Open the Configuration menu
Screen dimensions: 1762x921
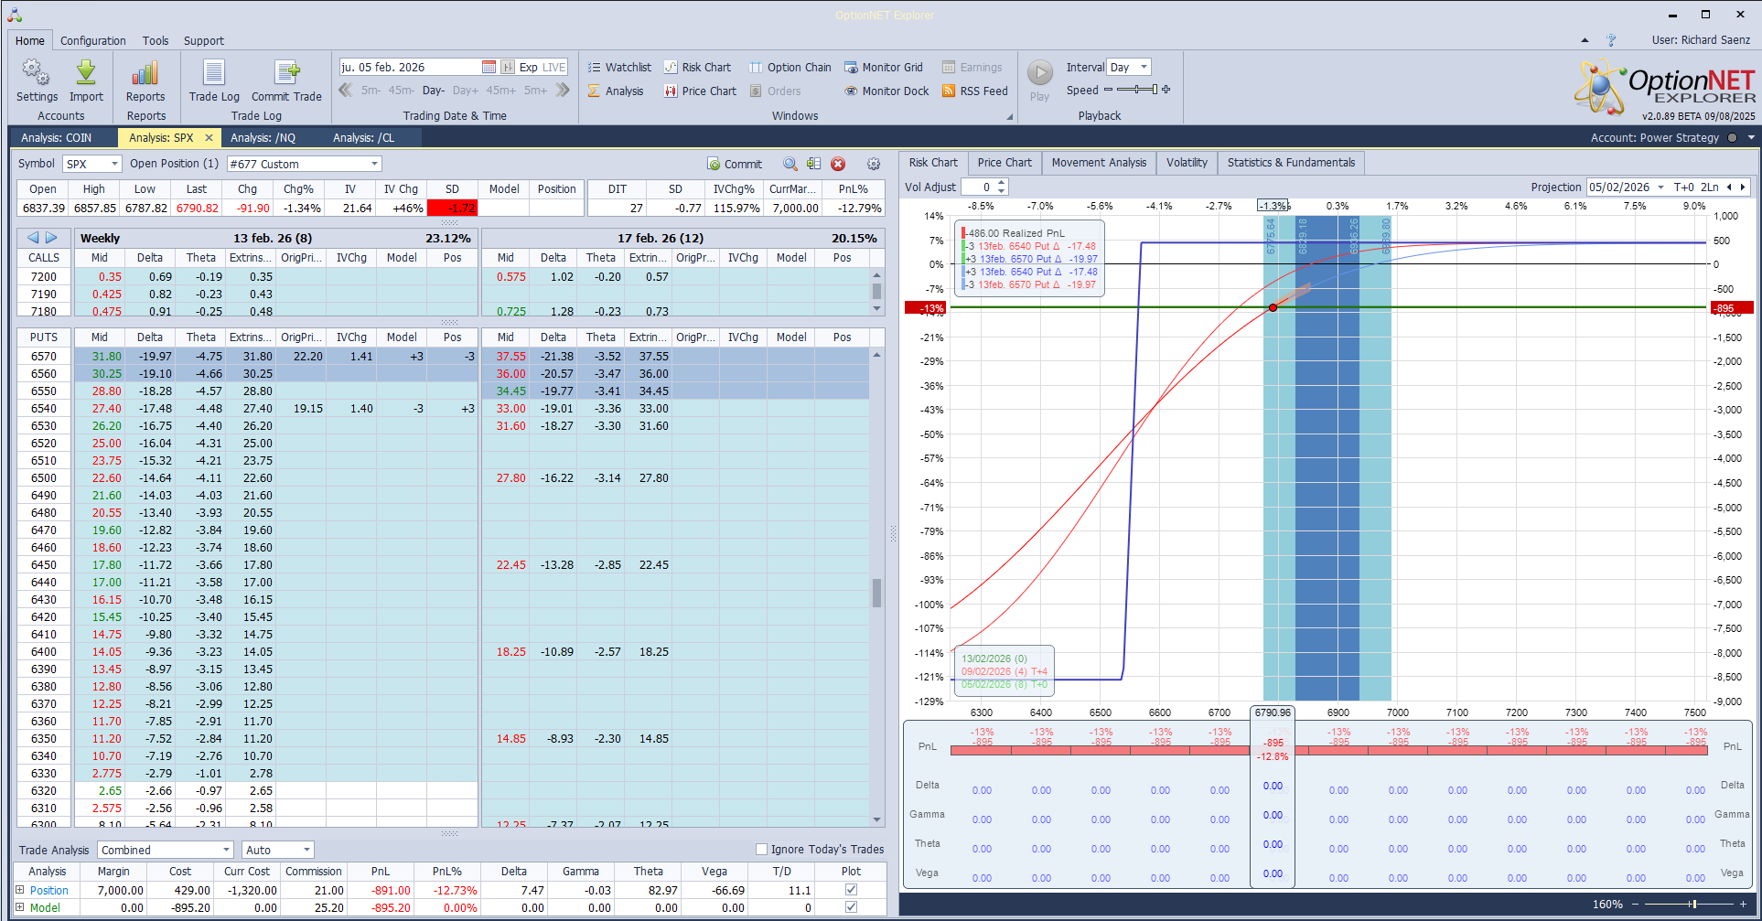pos(92,41)
